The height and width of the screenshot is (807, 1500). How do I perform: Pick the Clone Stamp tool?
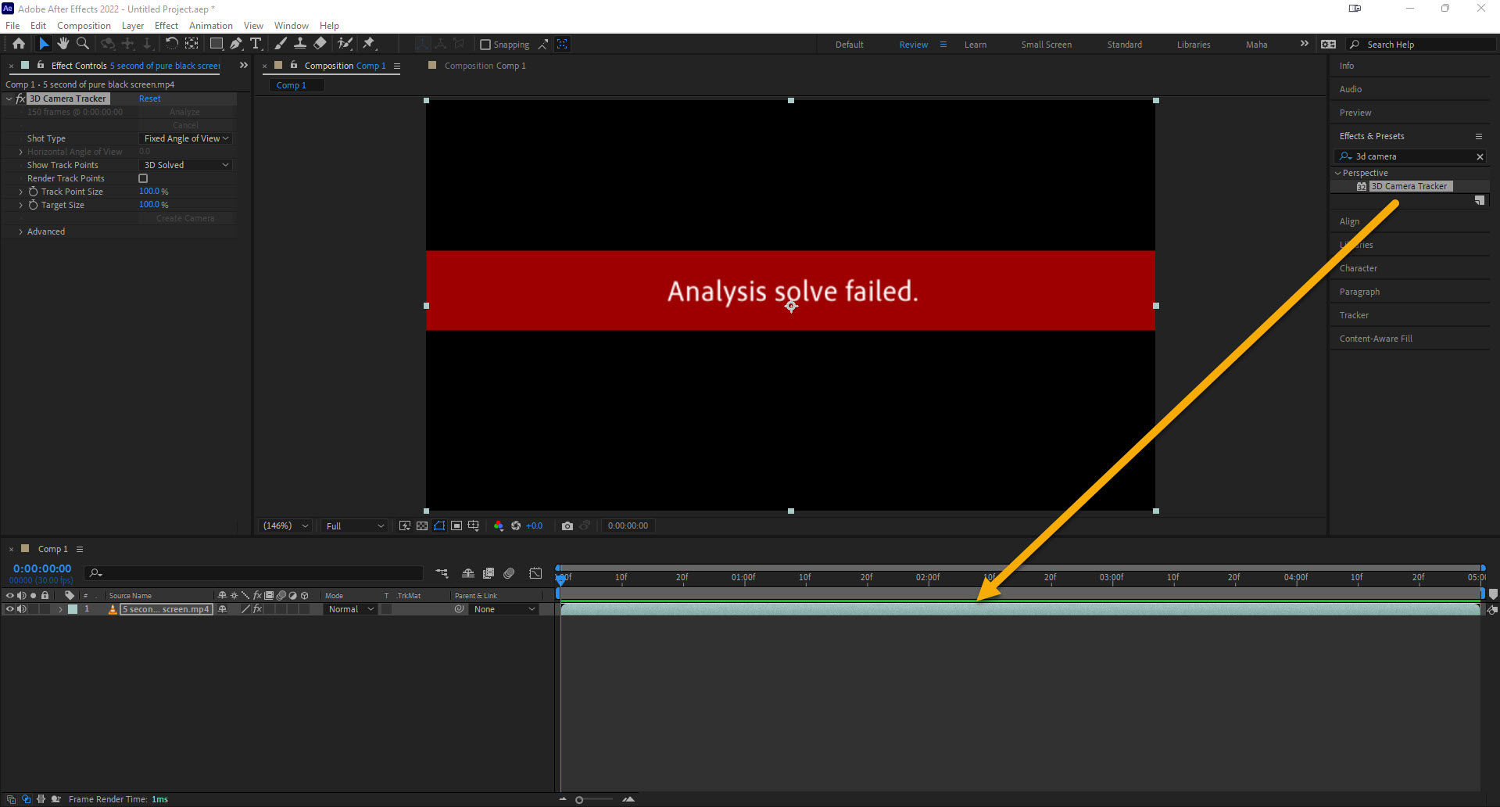[300, 44]
